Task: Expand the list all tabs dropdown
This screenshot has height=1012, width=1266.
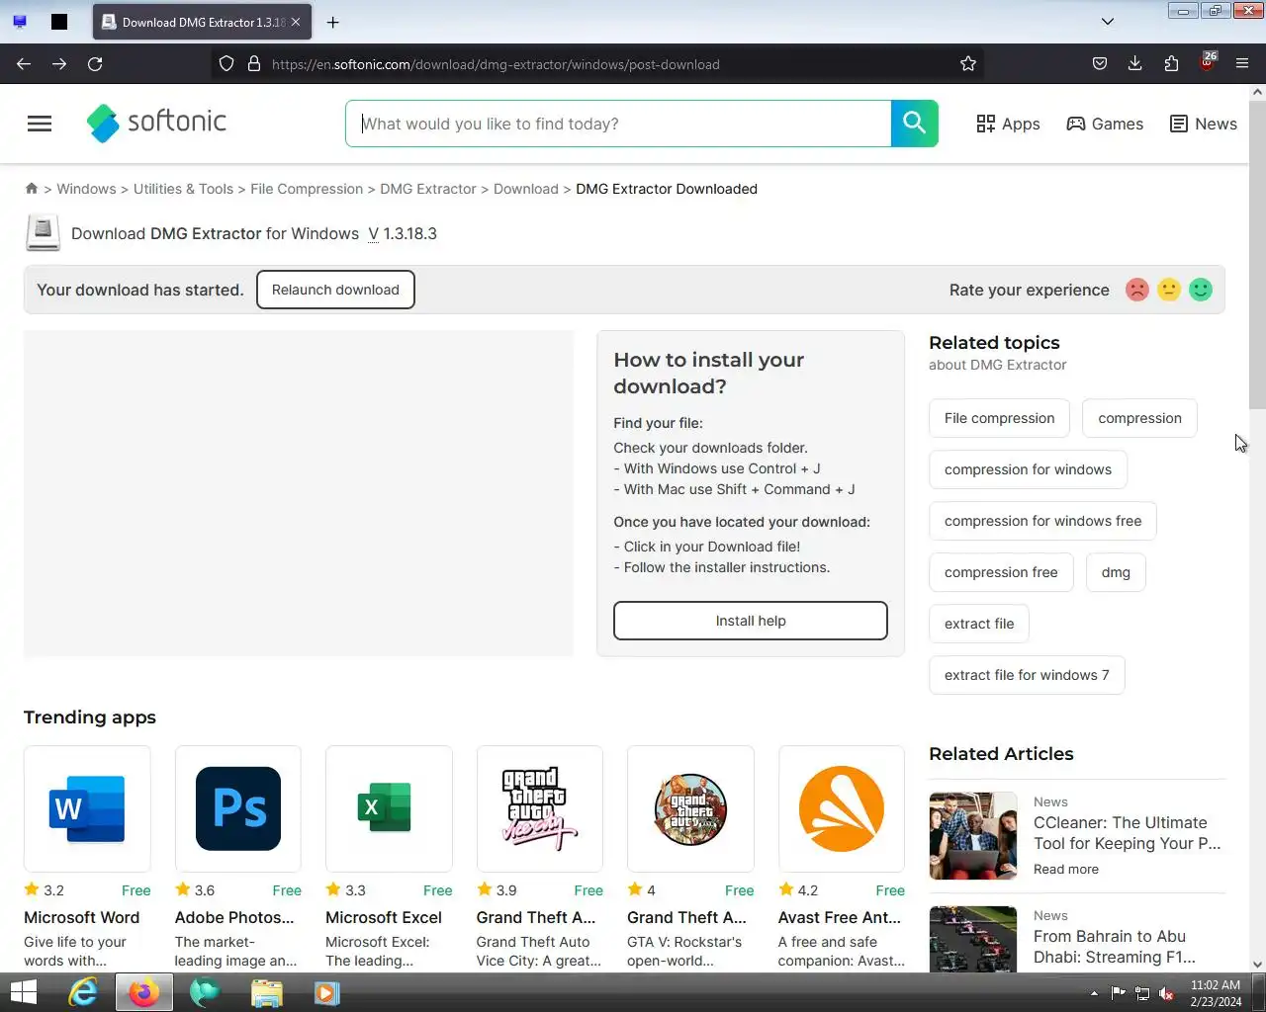Action: (1108, 21)
